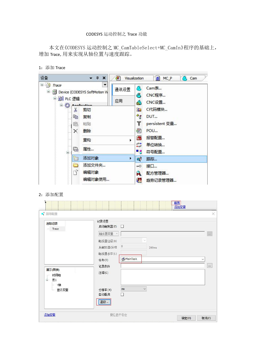Click the DUT icon in the submenu
Image resolution: width=256 pixels, height=361 pixels.
pos(139,117)
